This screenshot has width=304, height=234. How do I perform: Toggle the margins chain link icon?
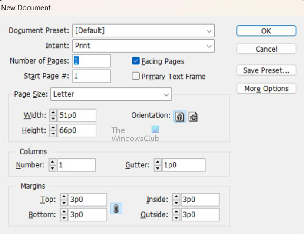coord(116,209)
